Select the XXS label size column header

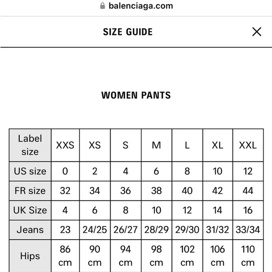65,145
